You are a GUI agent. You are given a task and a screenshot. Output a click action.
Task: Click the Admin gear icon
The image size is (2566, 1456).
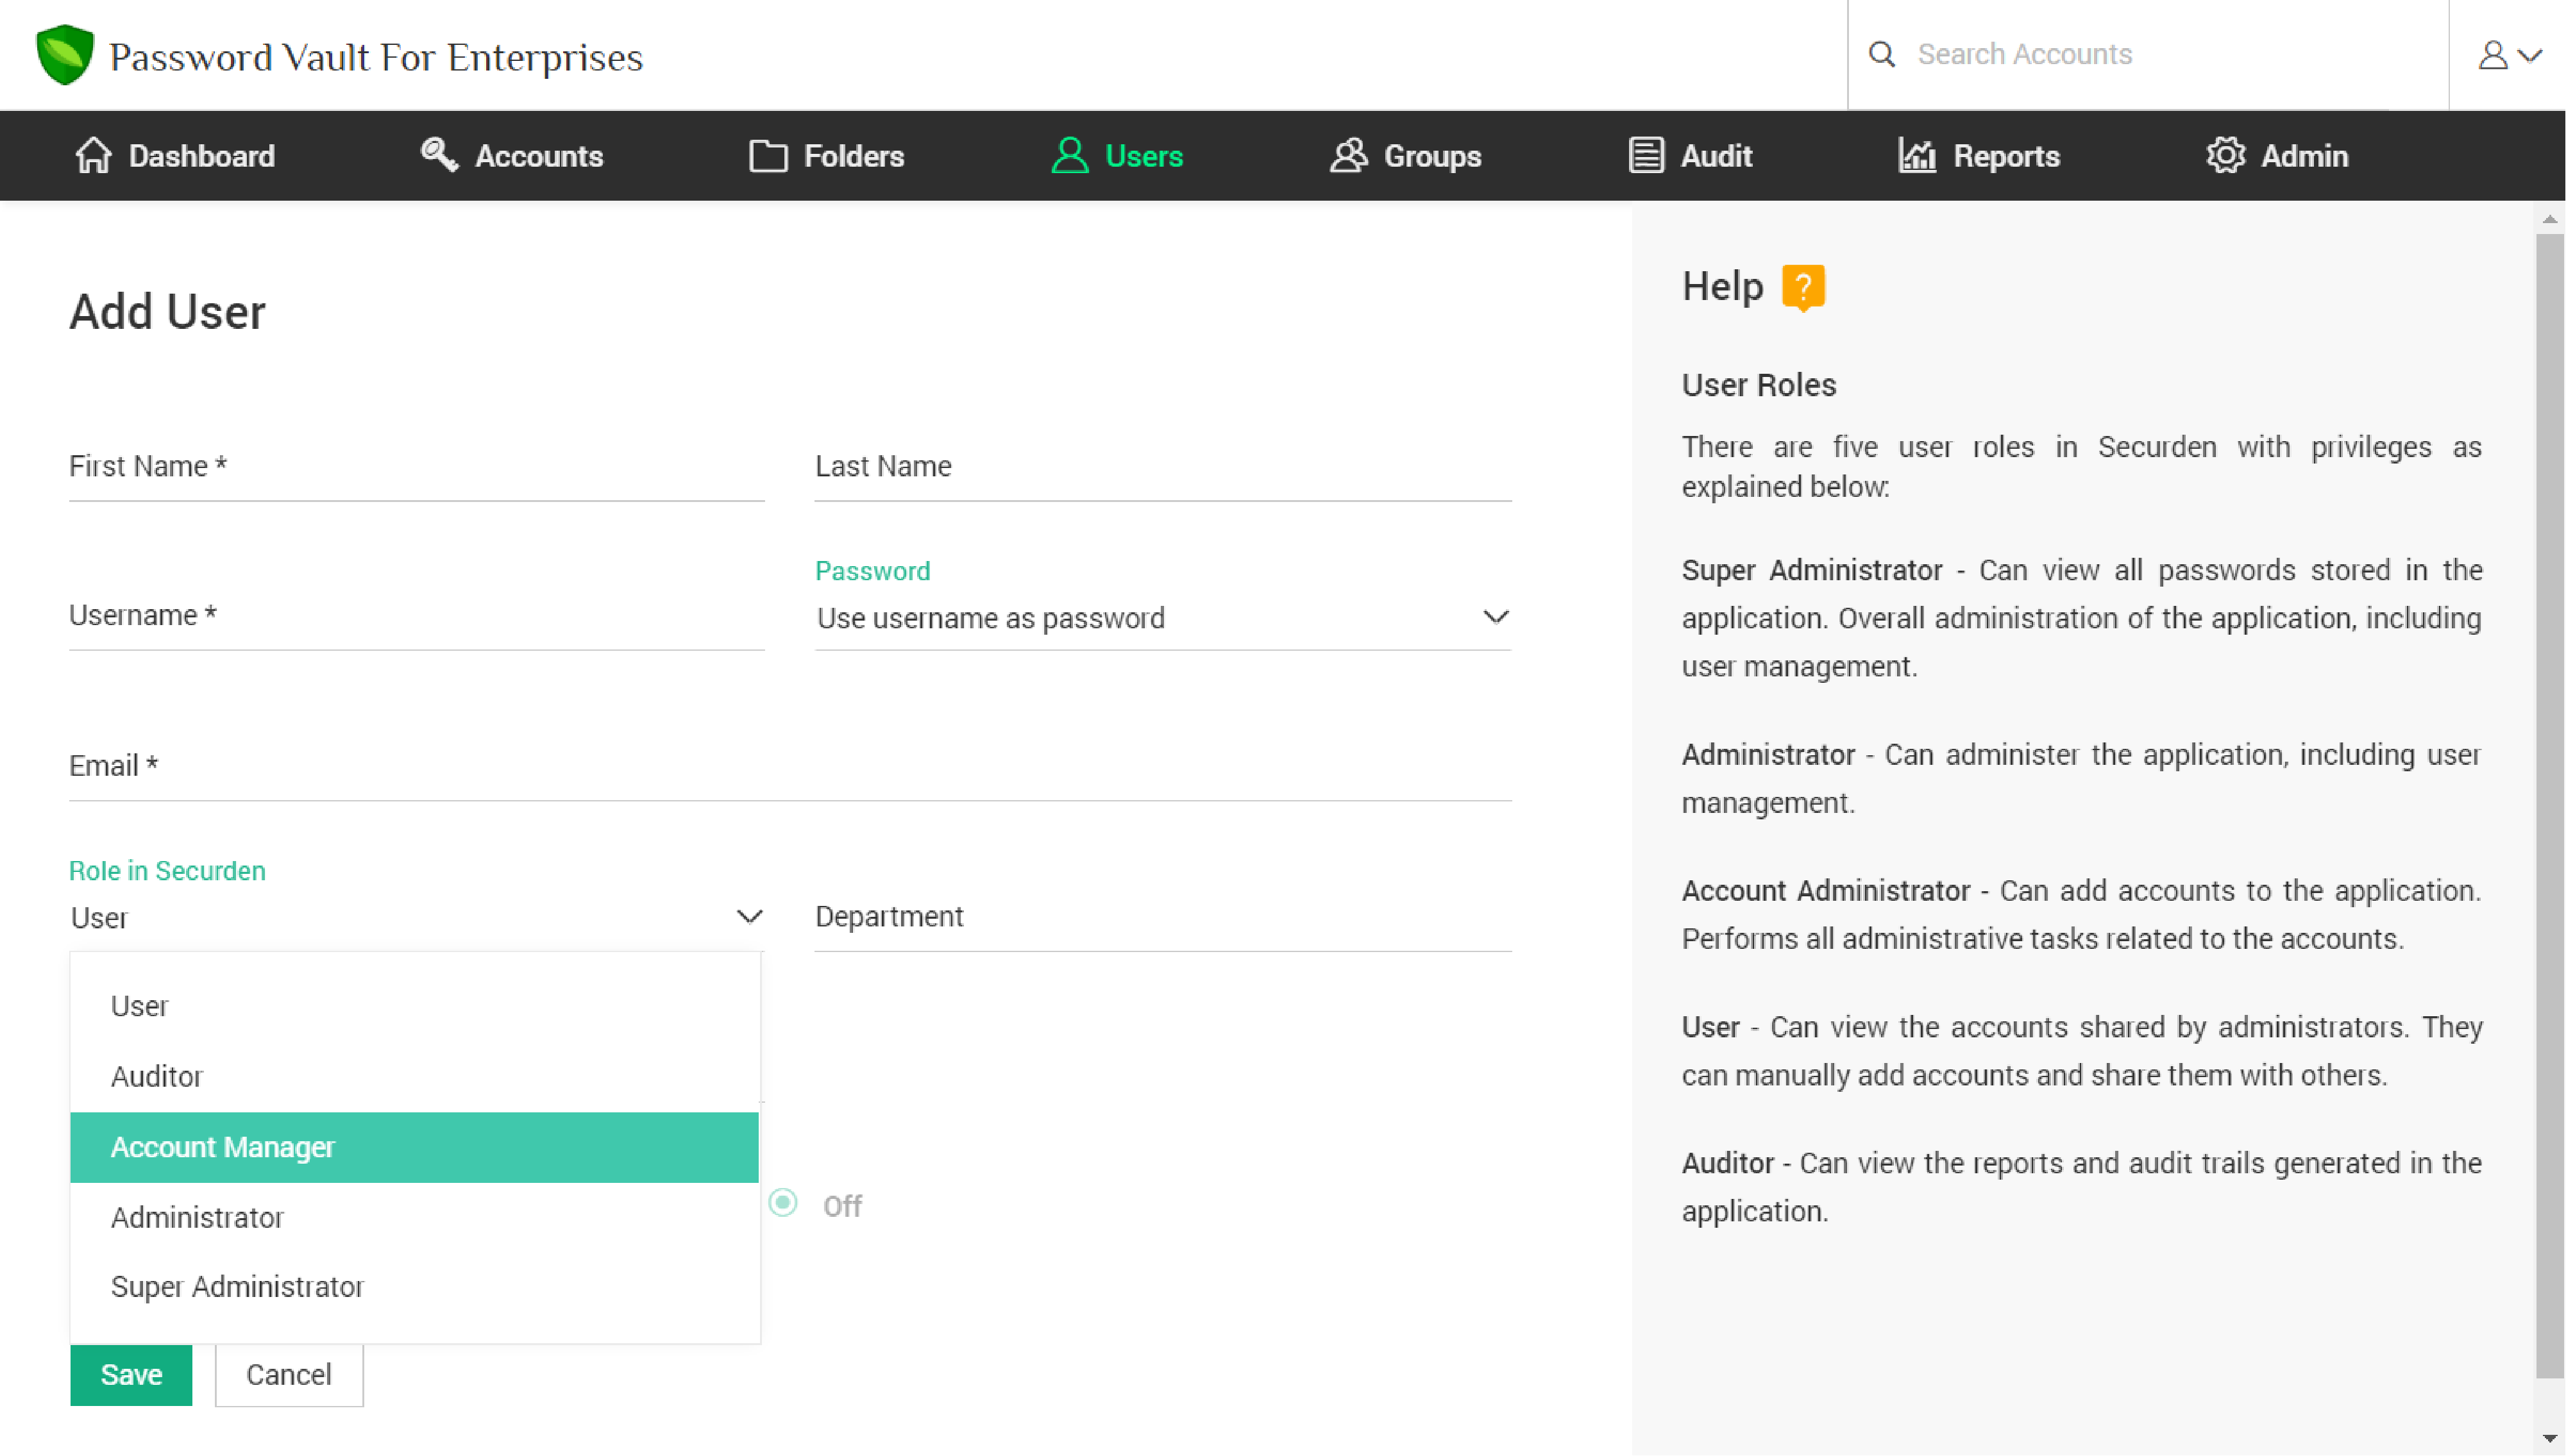pos(2225,156)
